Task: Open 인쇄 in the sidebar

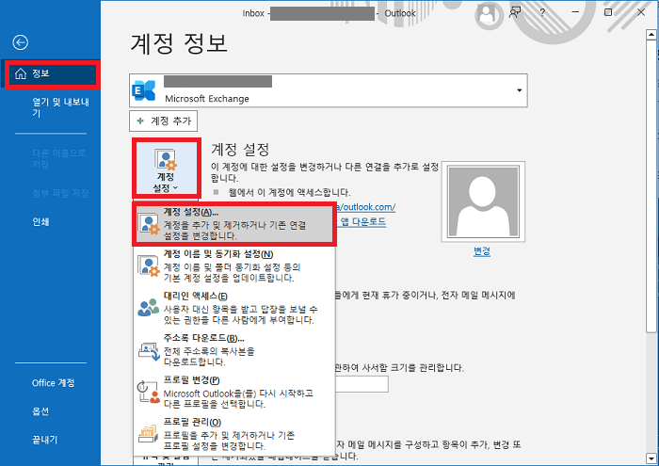Action: (40, 222)
